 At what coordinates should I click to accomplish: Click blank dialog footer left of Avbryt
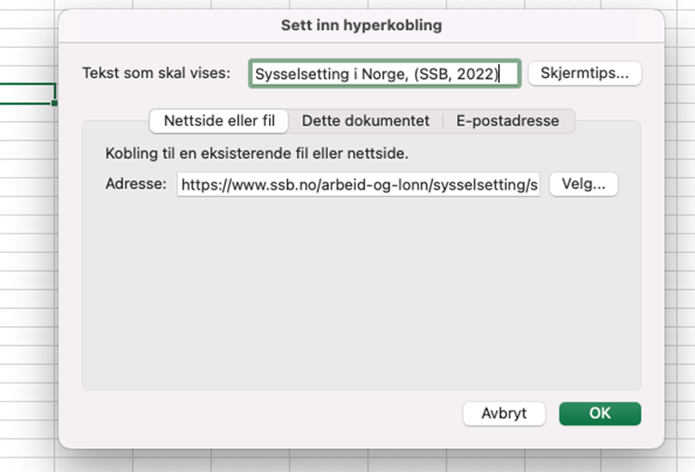tap(258, 413)
